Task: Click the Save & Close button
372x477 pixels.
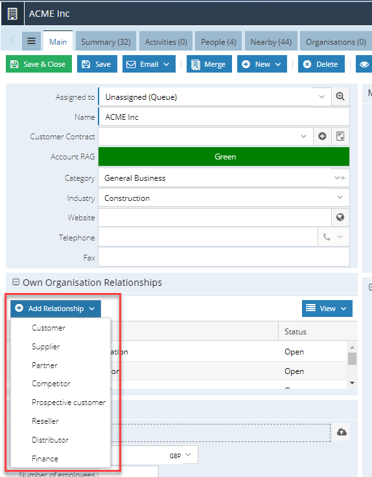Action: (39, 64)
